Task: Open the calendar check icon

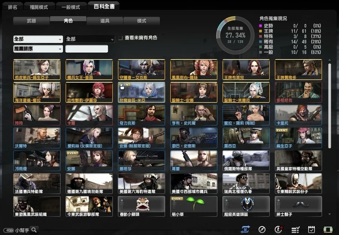Action: coord(312,229)
